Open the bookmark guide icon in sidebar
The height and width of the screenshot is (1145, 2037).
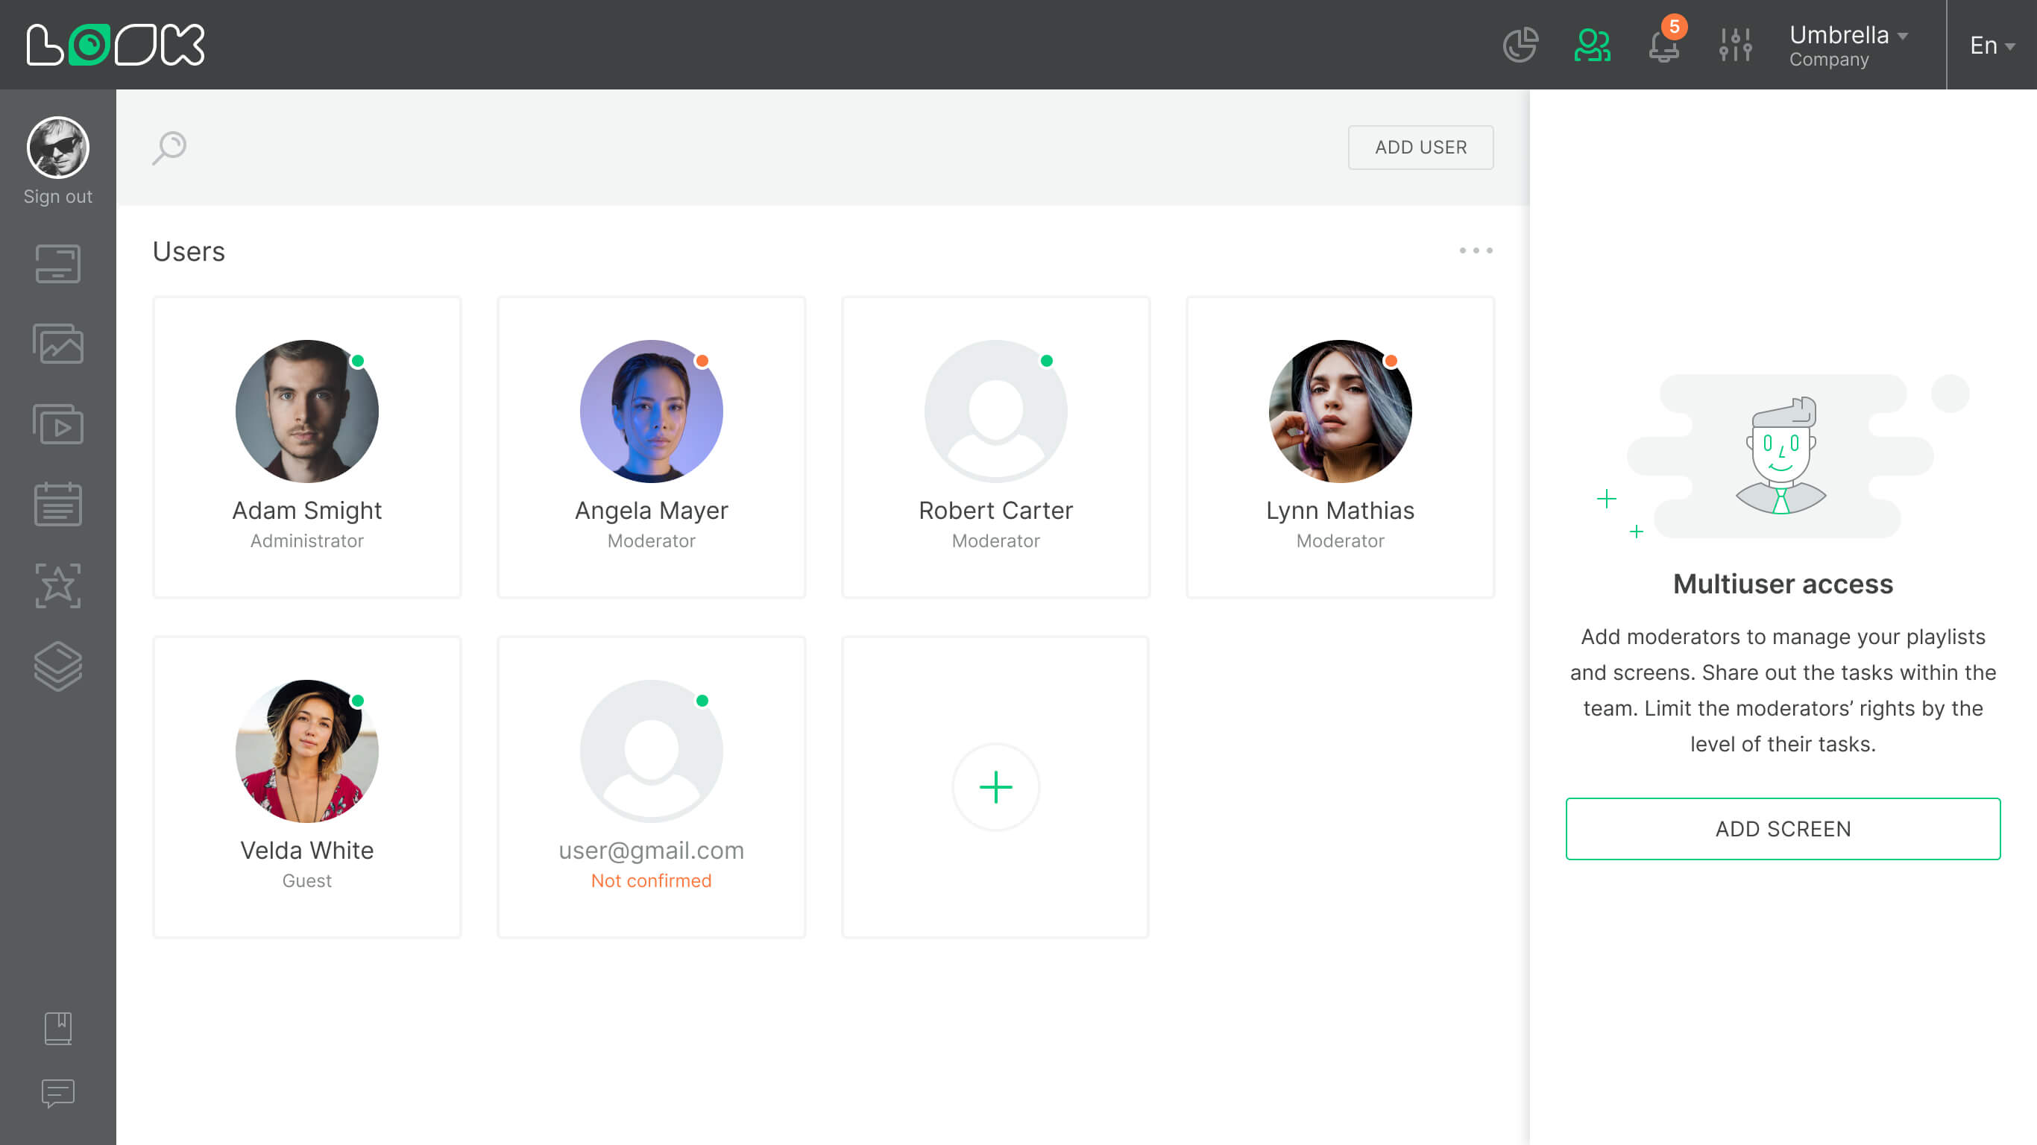[x=57, y=1028]
